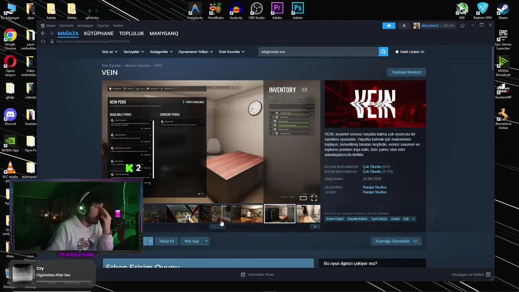Switch to KÜTÜPHANE tab
This screenshot has width=519, height=292.
99,33
